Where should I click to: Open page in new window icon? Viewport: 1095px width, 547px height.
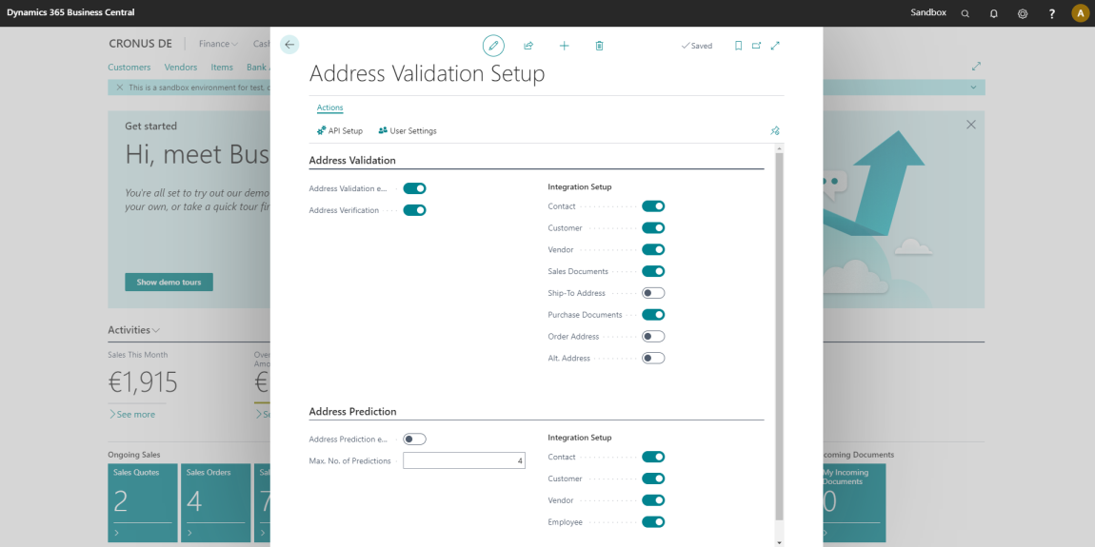(x=756, y=46)
